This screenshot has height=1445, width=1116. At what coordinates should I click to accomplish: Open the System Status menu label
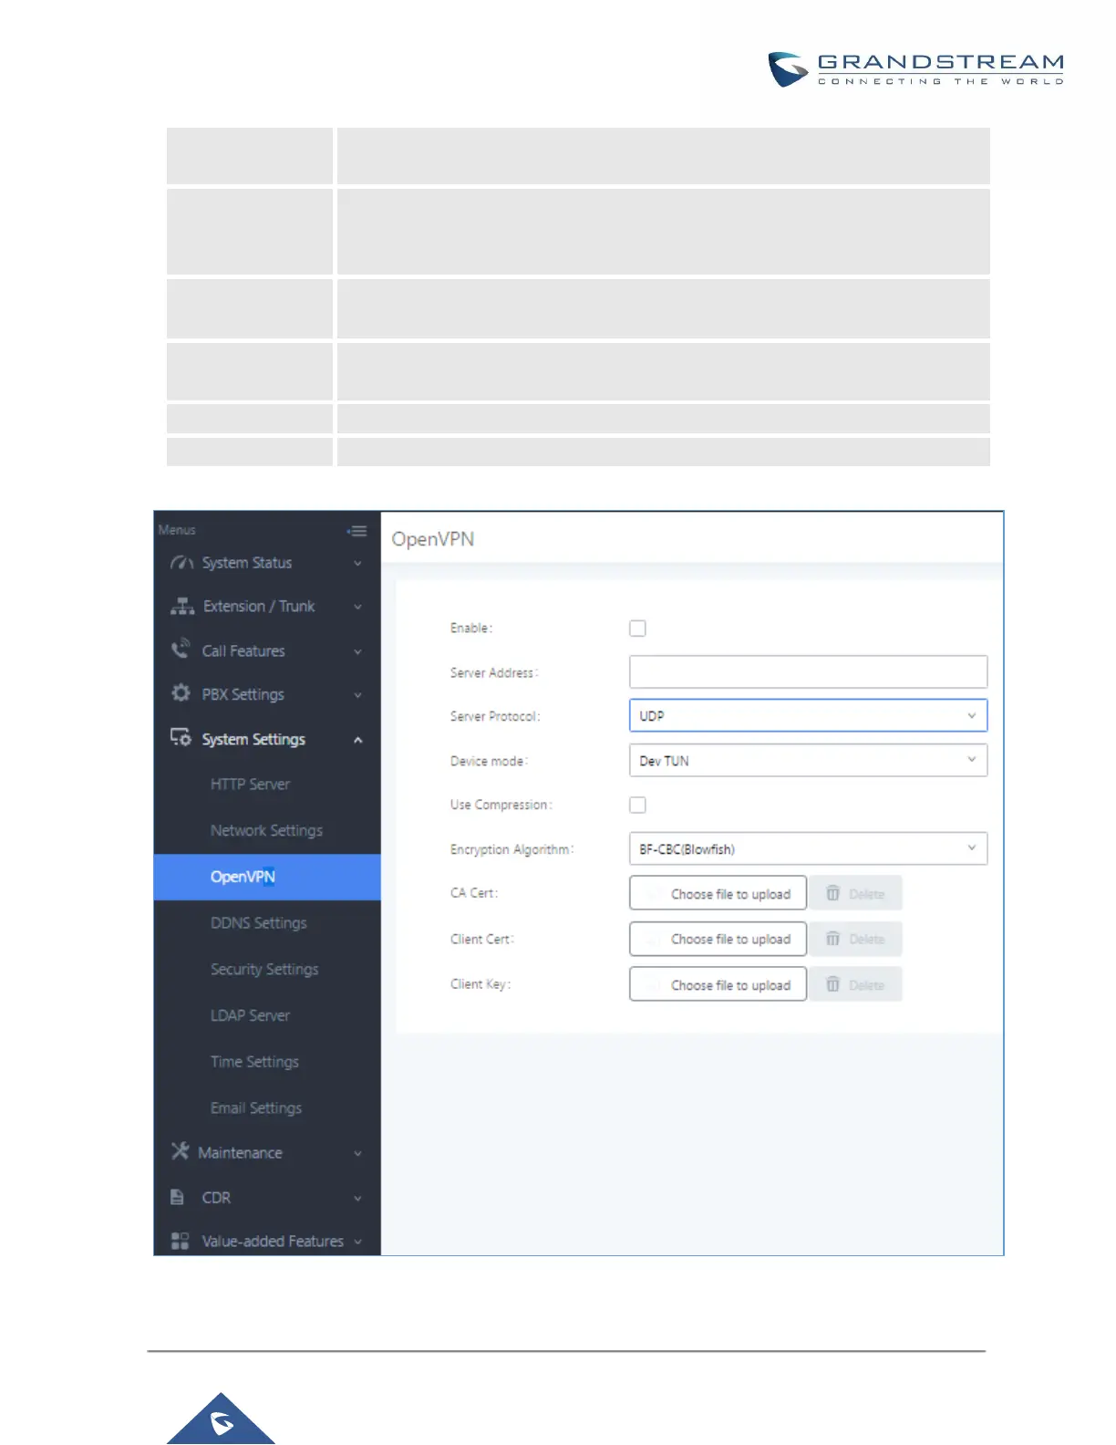click(x=247, y=563)
